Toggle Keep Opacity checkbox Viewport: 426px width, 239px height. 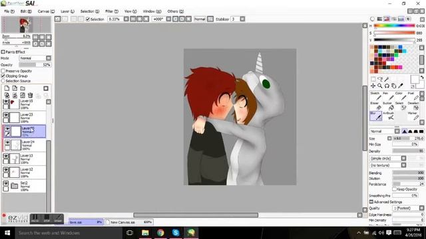(x=394, y=189)
